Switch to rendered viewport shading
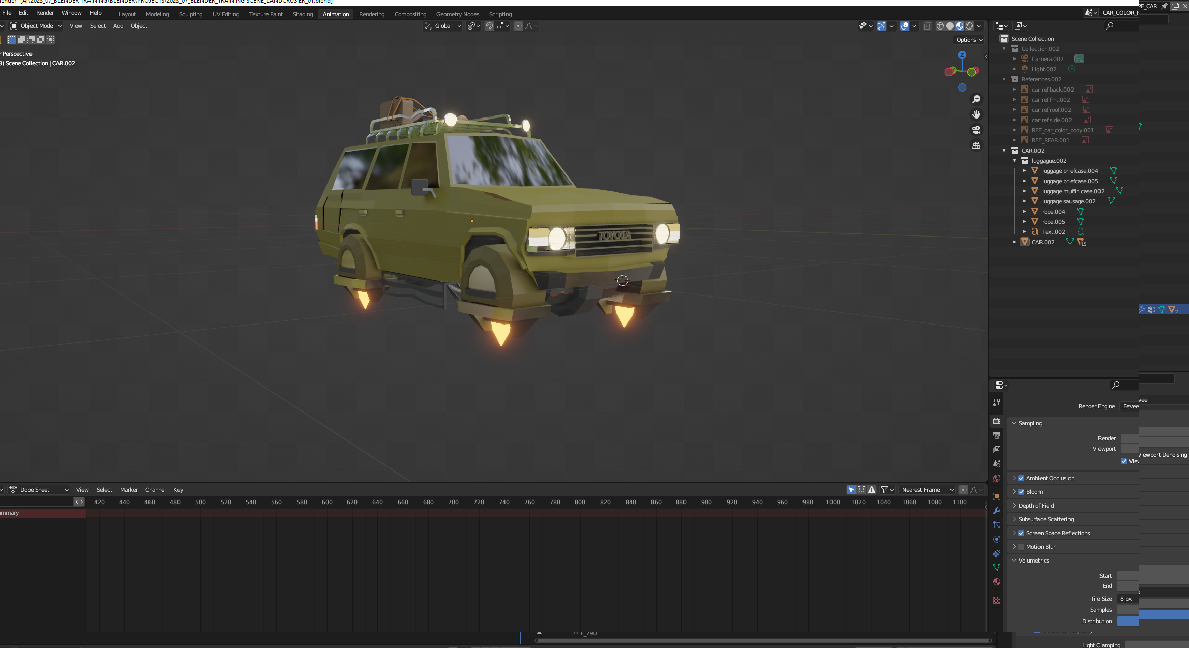This screenshot has height=648, width=1189. [x=969, y=26]
